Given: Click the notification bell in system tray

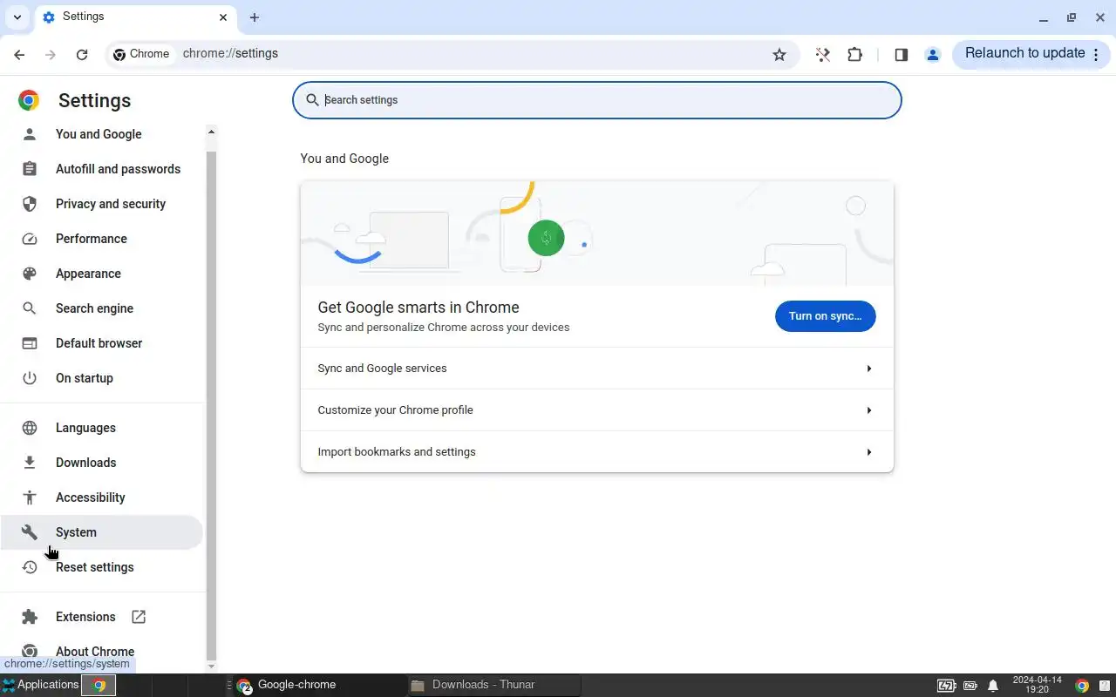Looking at the screenshot, I should [993, 686].
